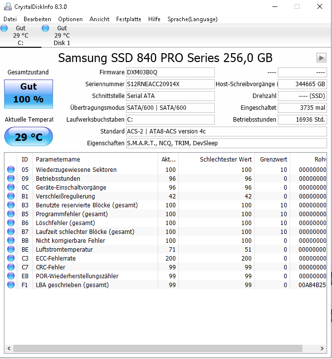Screen dimensions: 332x359
Task: Click status orb of Luftstromtemperatur row
Action: point(11,249)
